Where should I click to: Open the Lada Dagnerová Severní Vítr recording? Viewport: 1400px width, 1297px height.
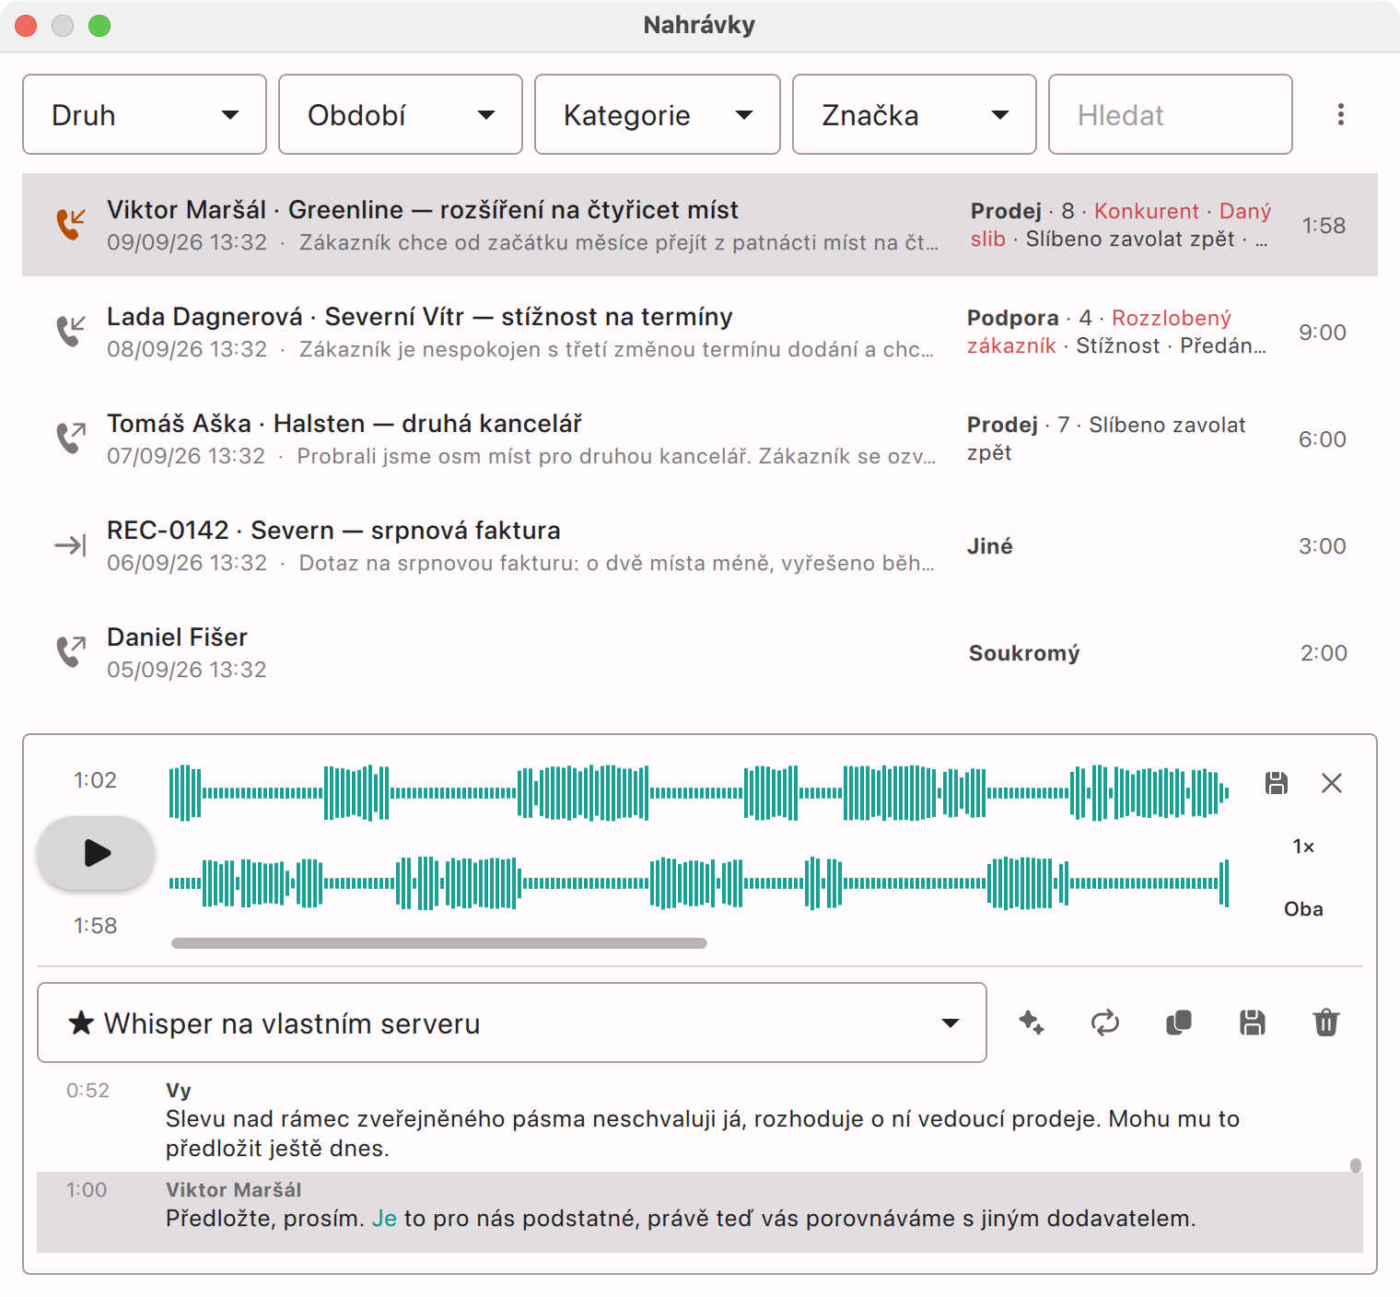[700, 332]
